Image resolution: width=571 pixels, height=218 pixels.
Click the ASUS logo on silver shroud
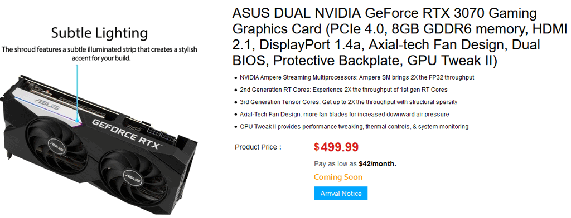pyautogui.click(x=47, y=102)
